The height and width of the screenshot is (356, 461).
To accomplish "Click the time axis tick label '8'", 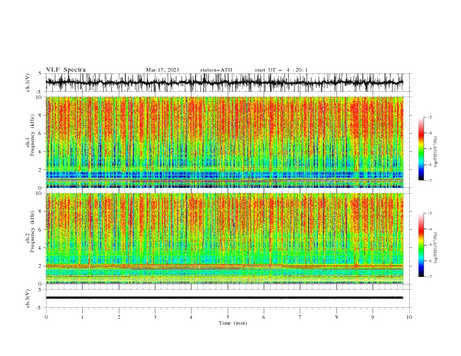I will pos(336,317).
